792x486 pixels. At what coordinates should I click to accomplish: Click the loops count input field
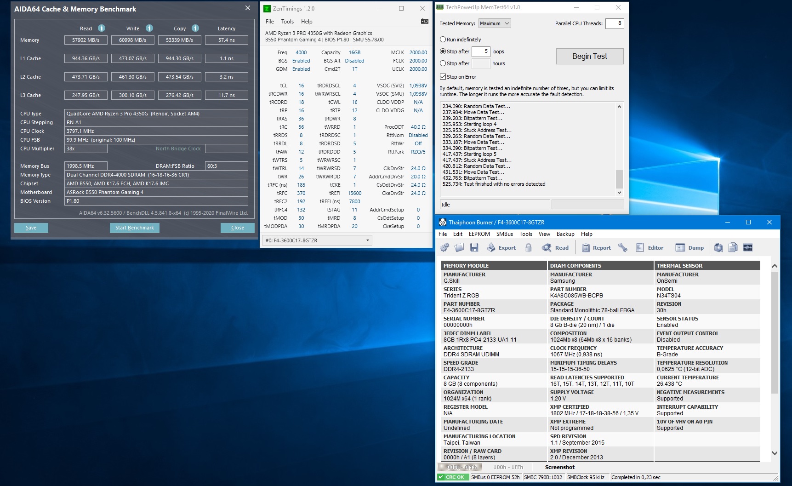click(481, 51)
